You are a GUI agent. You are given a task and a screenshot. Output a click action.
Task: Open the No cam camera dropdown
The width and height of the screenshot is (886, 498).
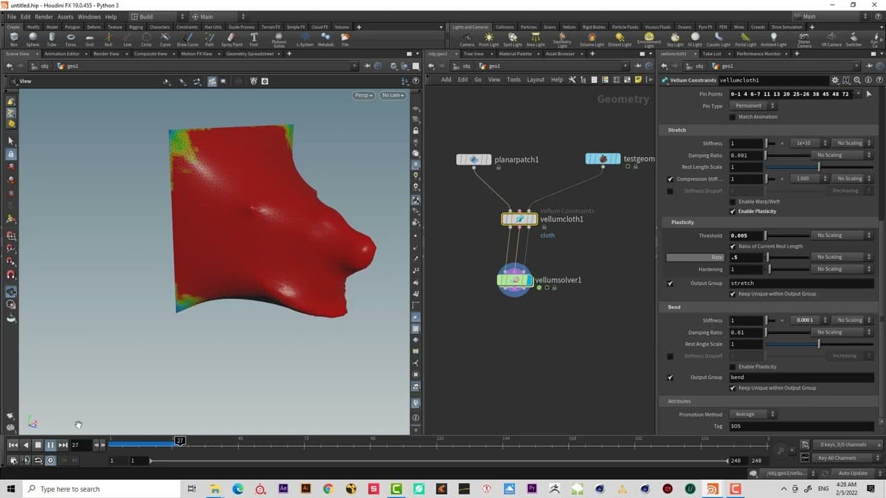(x=392, y=95)
